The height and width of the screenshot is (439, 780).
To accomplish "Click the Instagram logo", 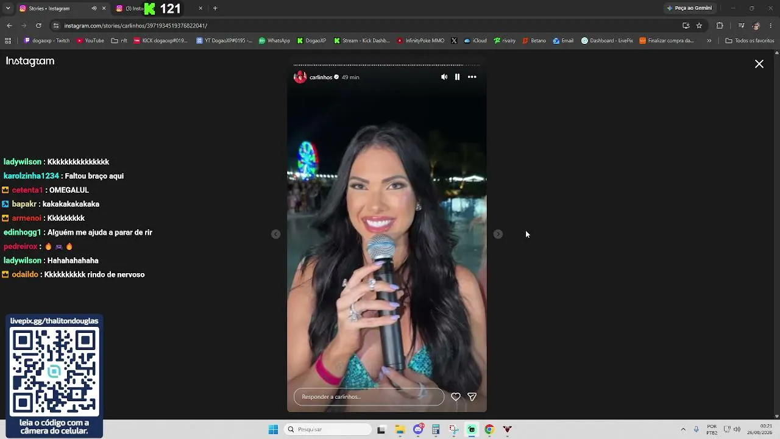I will pos(30,61).
